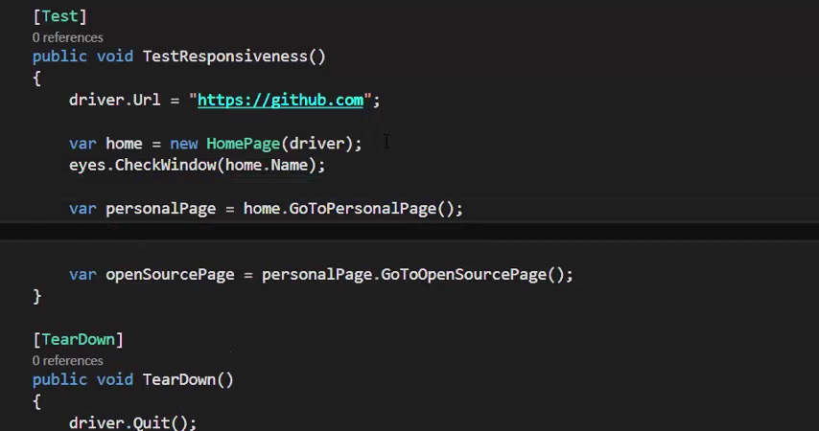The image size is (819, 431).
Task: Click the driver.Quit call
Action: coord(132,422)
